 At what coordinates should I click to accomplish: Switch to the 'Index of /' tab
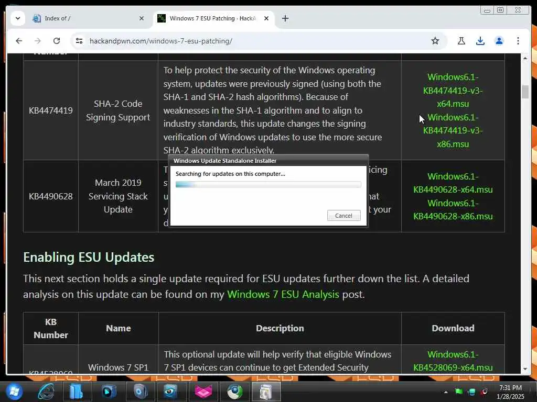pyautogui.click(x=88, y=18)
